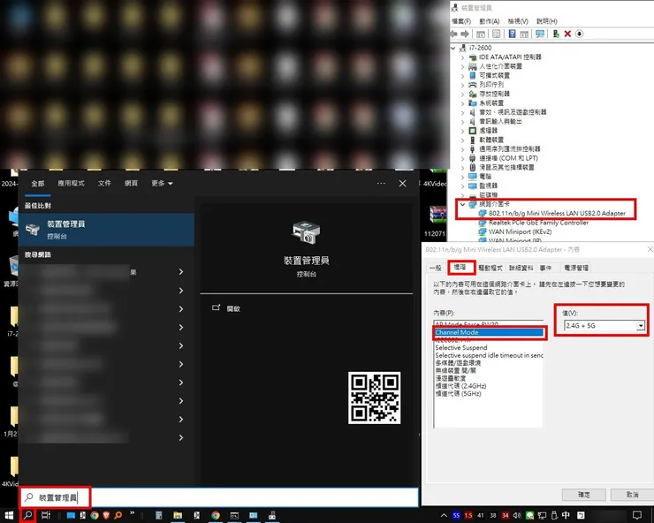Open the 更多 dropdown in search panel
Image resolution: width=654 pixels, height=523 pixels.
[x=162, y=183]
